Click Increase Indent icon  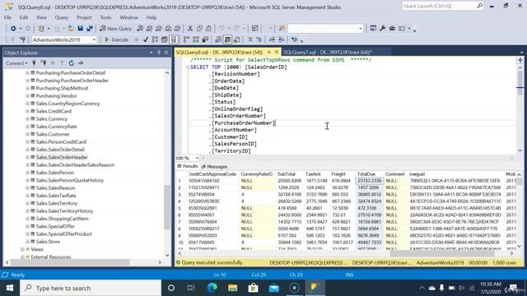[281, 39]
